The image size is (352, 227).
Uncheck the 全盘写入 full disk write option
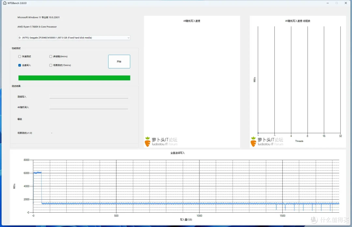coord(20,65)
